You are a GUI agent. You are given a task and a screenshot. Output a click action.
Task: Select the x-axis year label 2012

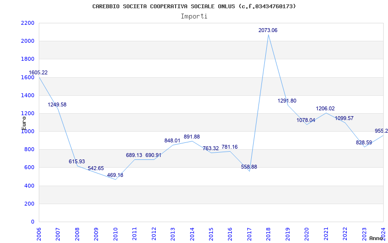click(x=154, y=234)
